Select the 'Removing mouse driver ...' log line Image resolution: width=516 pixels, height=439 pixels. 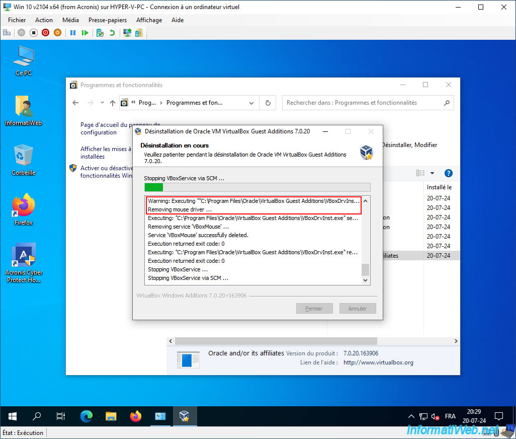coord(180,209)
